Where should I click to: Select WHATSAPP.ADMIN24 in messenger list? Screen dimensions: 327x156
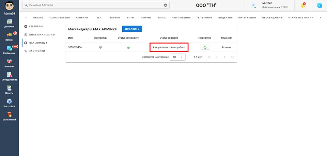click(40, 35)
